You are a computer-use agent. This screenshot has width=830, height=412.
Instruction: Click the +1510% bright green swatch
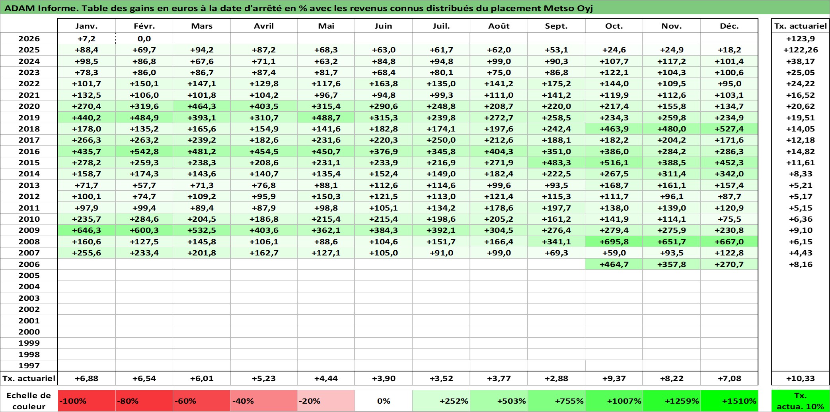729,401
